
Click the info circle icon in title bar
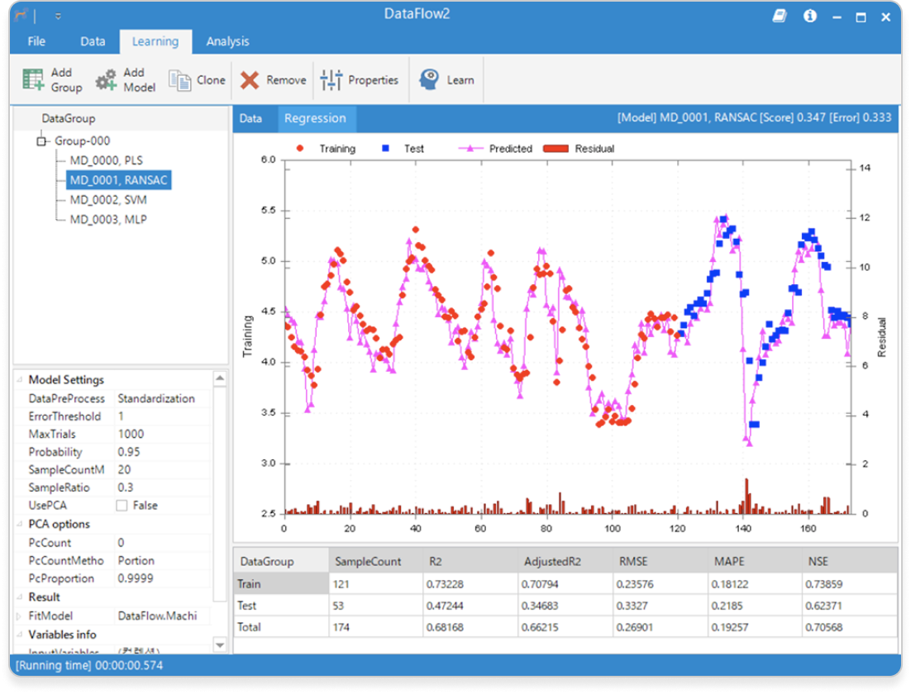pyautogui.click(x=809, y=17)
